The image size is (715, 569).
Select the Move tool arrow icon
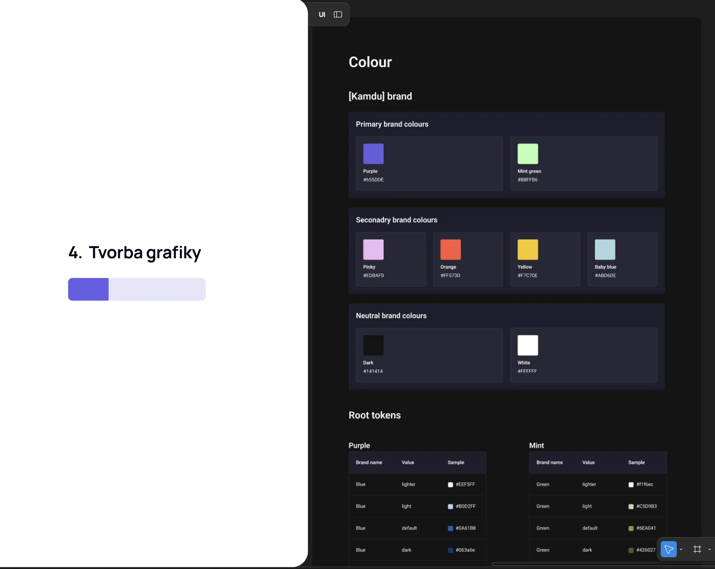tap(669, 549)
